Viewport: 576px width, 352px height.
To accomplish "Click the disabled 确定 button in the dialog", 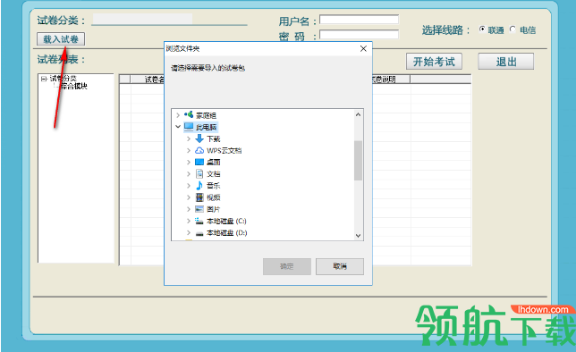I will tap(287, 266).
